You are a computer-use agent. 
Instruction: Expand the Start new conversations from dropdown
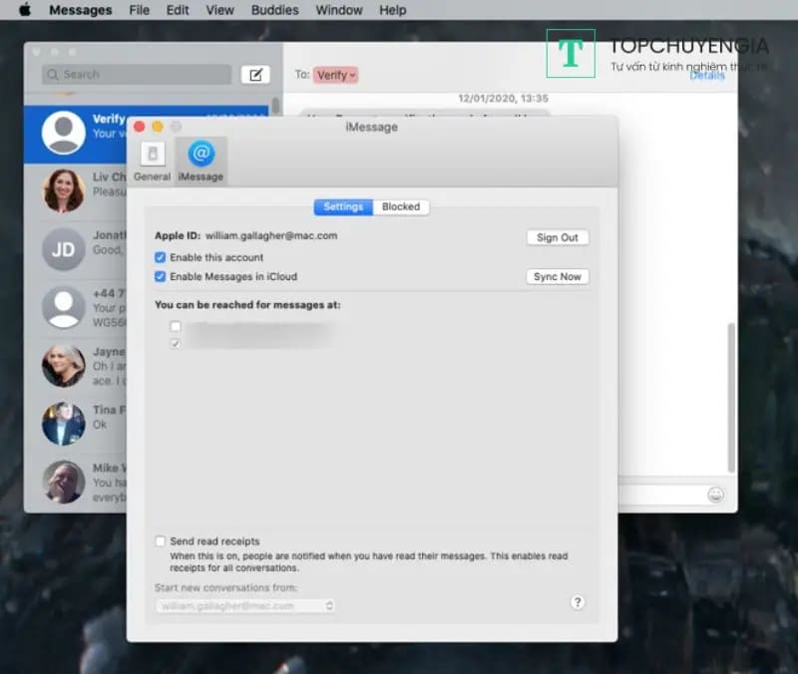(x=245, y=605)
